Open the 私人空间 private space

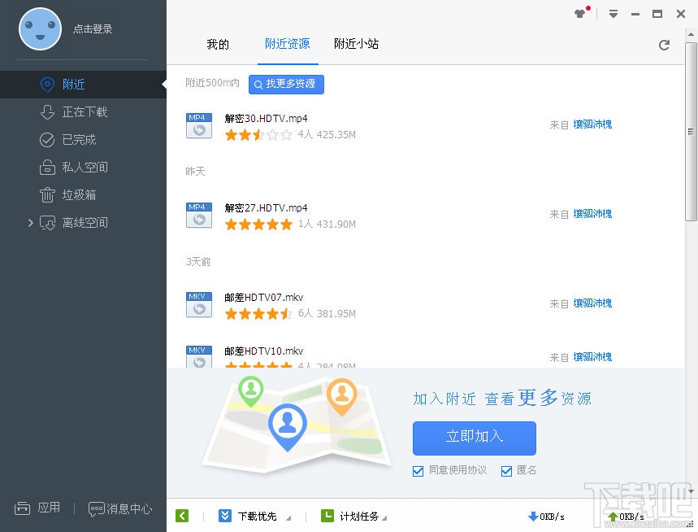[x=47, y=167]
